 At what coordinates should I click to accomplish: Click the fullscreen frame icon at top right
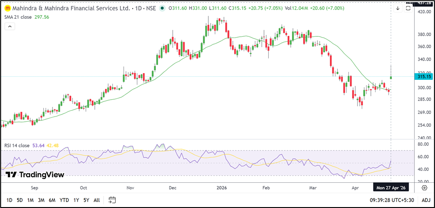408,8
